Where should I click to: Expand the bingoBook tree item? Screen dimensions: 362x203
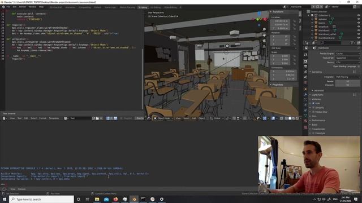[x=312, y=27]
